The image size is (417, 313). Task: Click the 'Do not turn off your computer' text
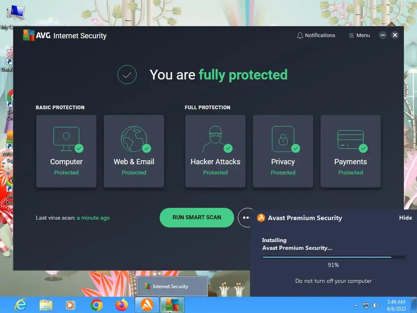point(334,281)
